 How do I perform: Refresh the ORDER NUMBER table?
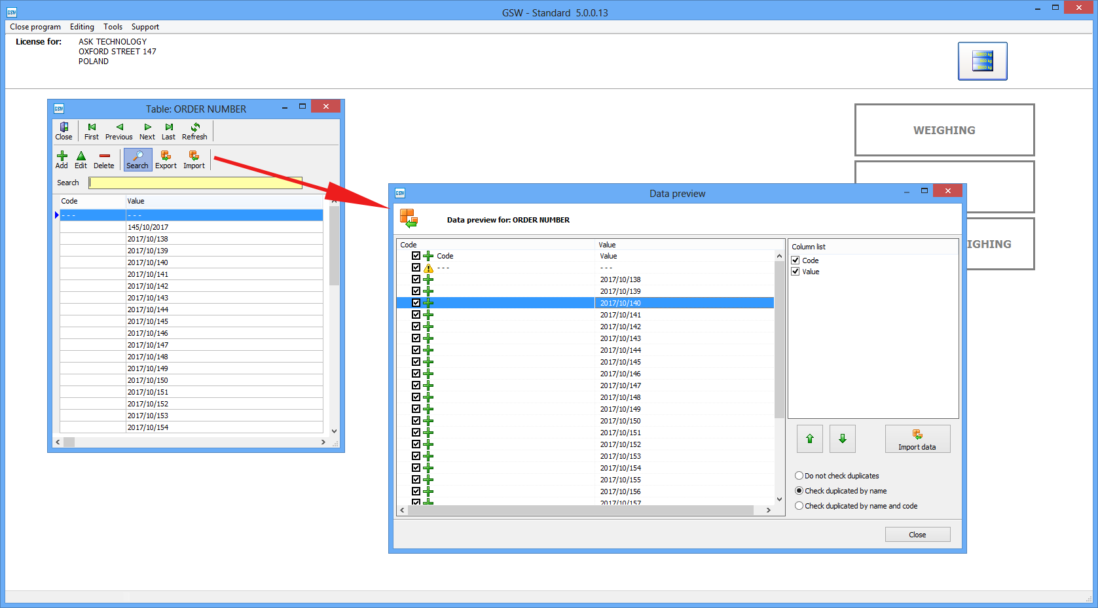[x=194, y=131]
